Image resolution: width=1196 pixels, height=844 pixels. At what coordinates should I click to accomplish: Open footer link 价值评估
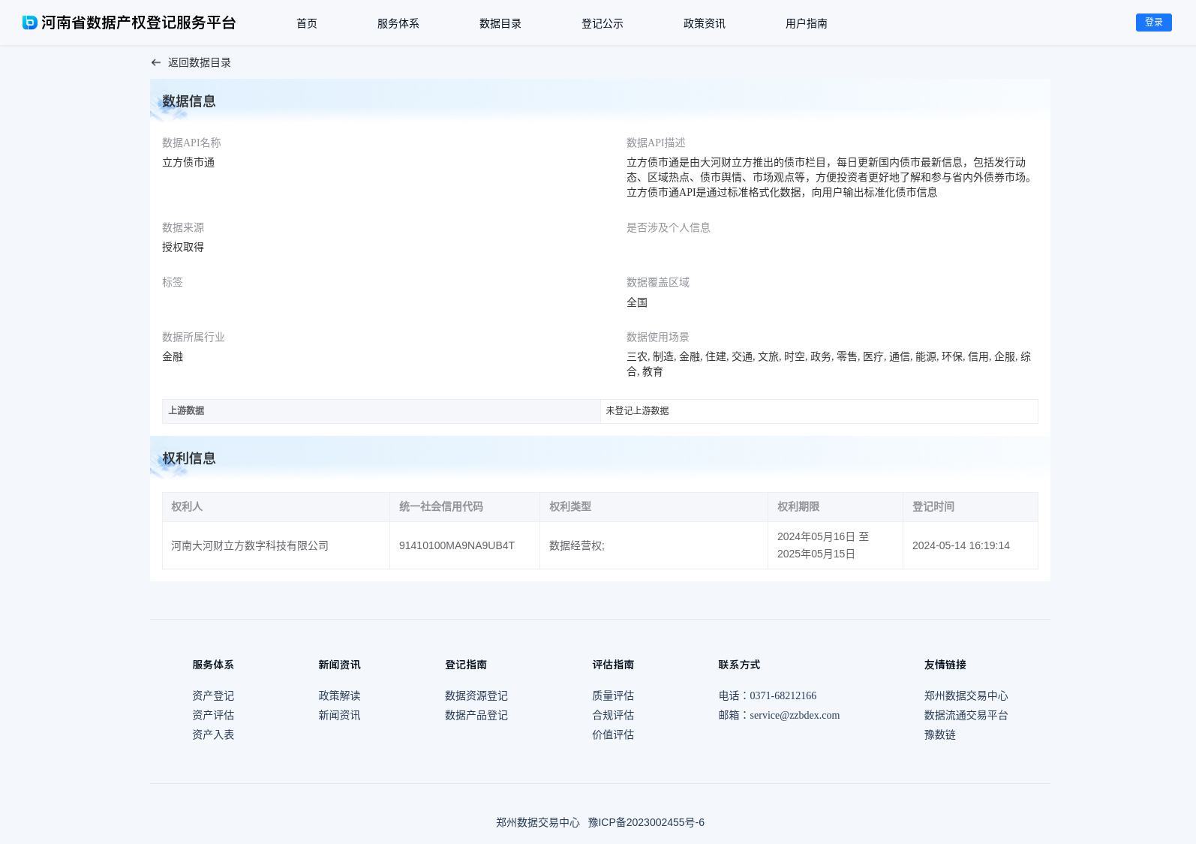pyautogui.click(x=613, y=734)
